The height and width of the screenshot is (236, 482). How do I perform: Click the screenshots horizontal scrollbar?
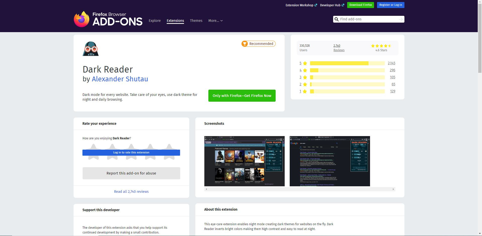(300, 189)
